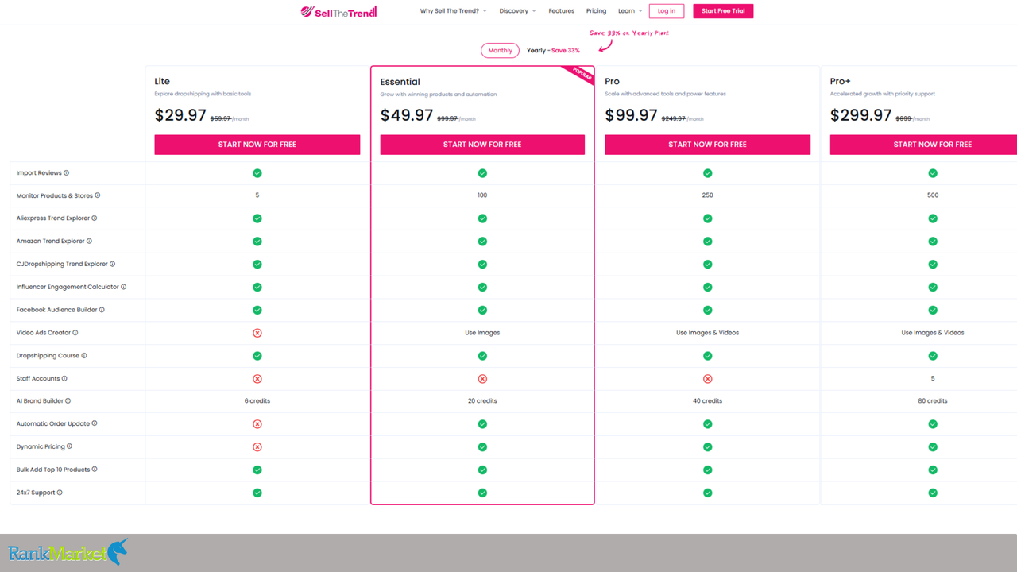
Task: Click the $29.97 Lite price
Action: tap(180, 115)
